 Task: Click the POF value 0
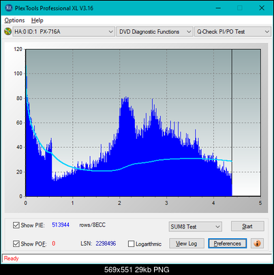(x=54, y=244)
